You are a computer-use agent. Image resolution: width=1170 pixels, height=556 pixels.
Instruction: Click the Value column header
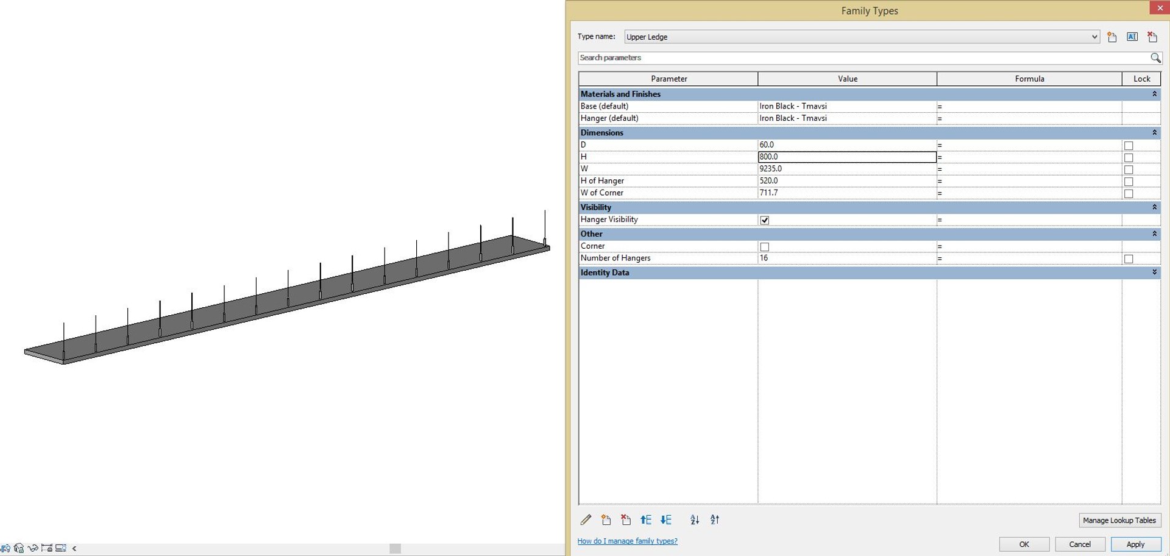pos(848,79)
